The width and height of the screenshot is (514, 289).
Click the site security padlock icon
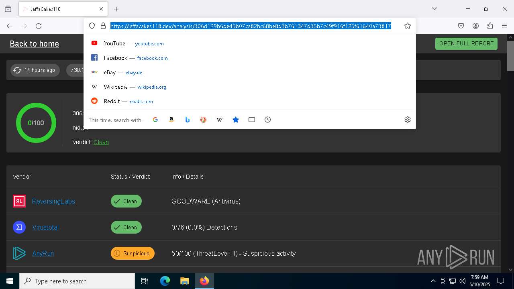103,26
